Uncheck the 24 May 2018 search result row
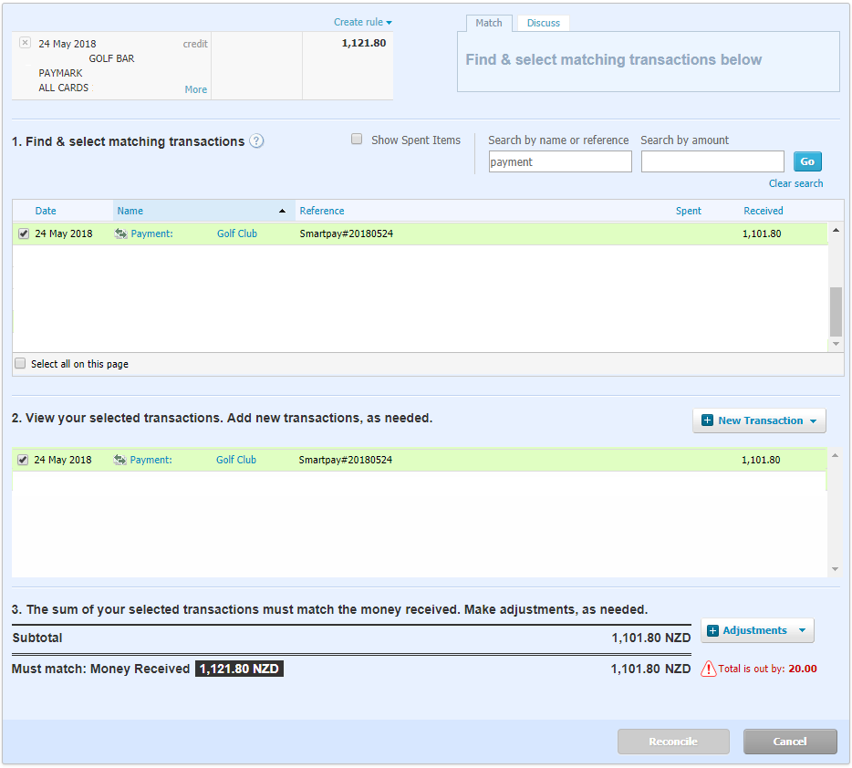852x768 pixels. click(x=23, y=234)
